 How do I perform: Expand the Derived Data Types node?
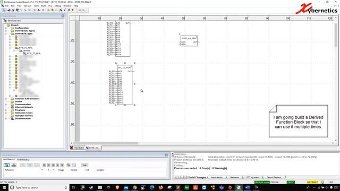(6, 31)
